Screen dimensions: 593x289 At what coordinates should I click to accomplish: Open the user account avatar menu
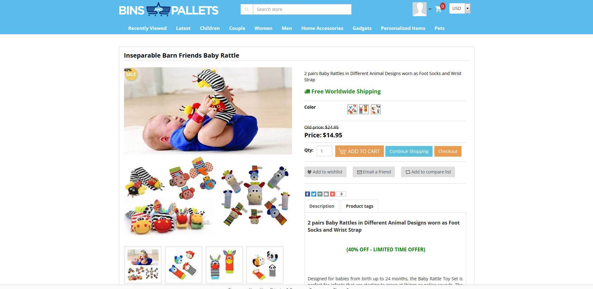pyautogui.click(x=419, y=9)
